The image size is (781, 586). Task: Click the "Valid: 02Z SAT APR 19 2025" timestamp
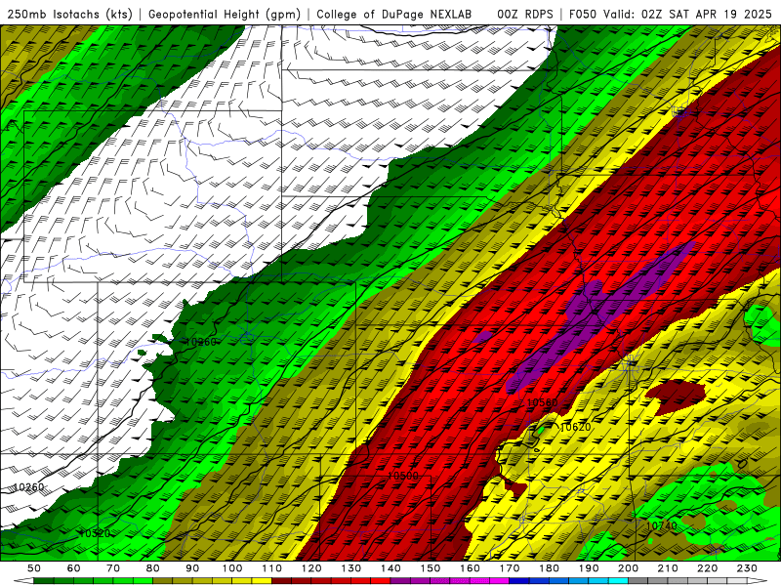coord(687,15)
